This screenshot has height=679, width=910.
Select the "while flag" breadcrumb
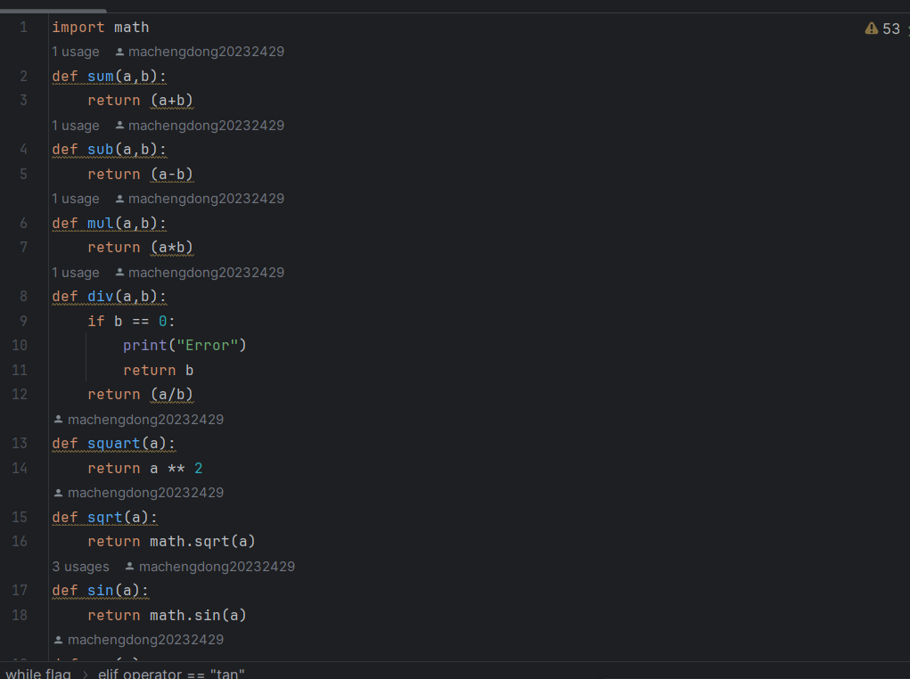pos(37,673)
